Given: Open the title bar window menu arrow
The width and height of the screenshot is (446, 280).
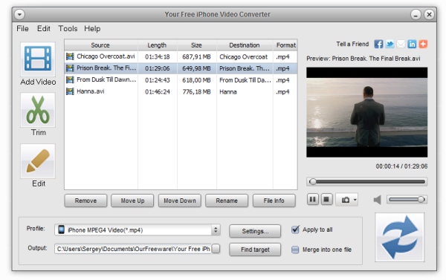Looking at the screenshot, I should (x=19, y=14).
